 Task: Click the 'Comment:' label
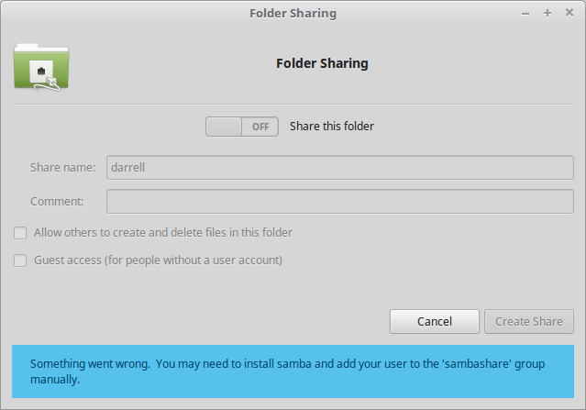tap(57, 201)
